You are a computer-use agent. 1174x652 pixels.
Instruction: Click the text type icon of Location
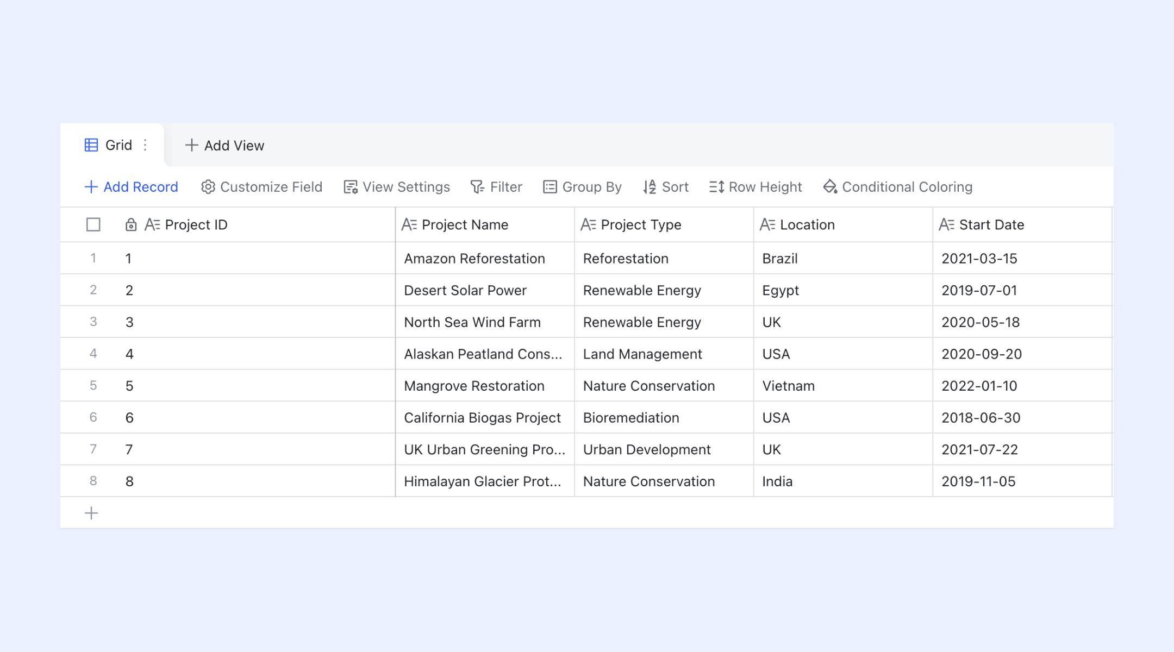click(x=767, y=224)
